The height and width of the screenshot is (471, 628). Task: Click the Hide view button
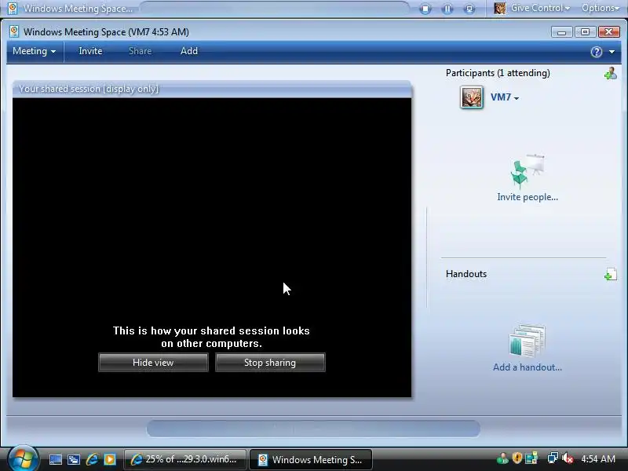point(153,363)
